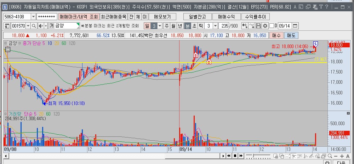Open the calendar date picker icon
354x164 pixels.
(295, 26)
